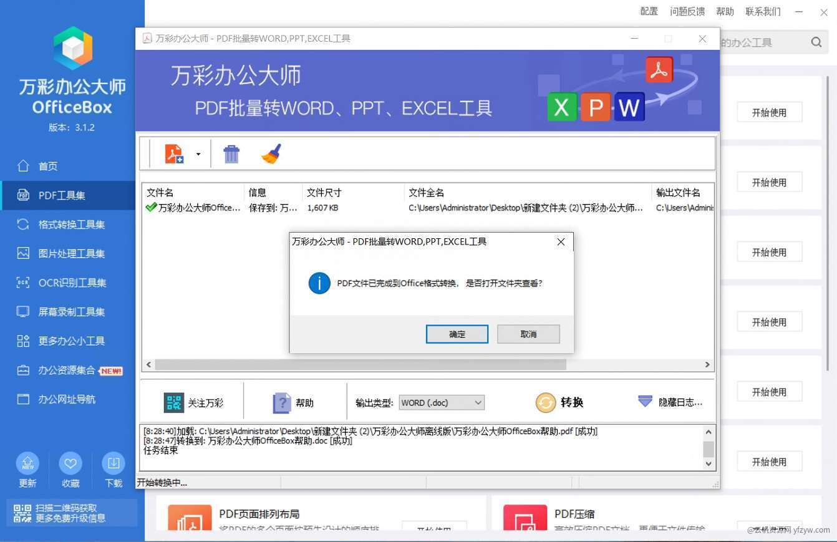Click the 转换 convert button

[559, 403]
